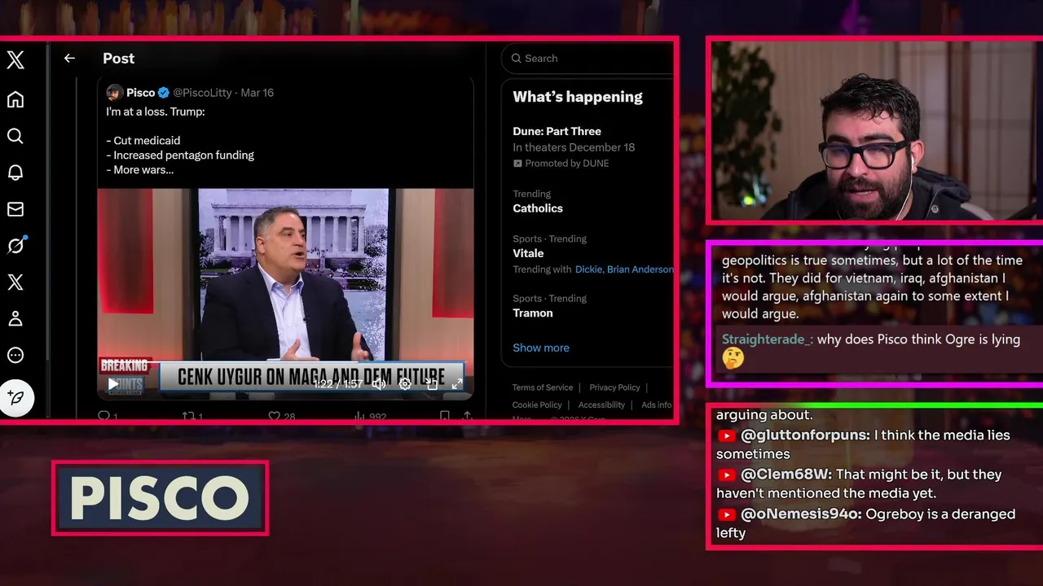This screenshot has width=1043, height=586.
Task: Go back with the arrow beside Post
Action: click(x=69, y=58)
